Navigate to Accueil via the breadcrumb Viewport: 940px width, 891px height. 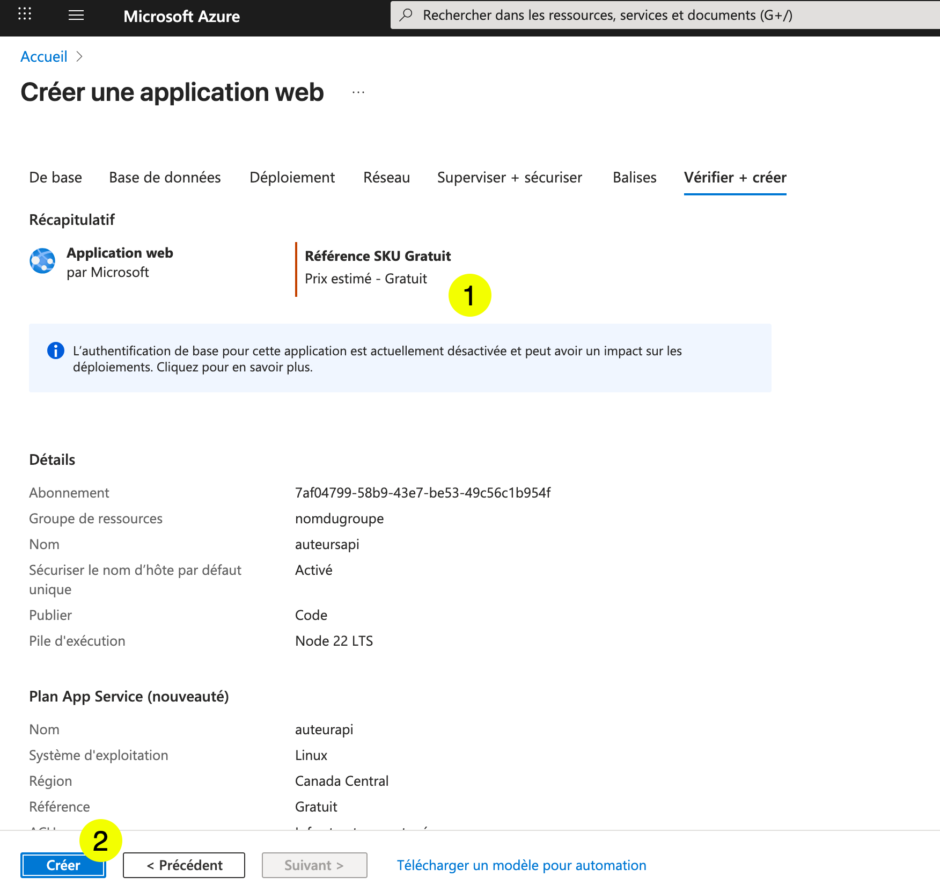[x=44, y=56]
